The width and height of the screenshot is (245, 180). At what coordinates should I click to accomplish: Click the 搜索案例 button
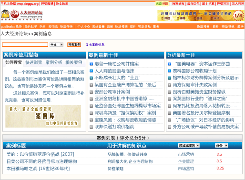(x=74, y=45)
